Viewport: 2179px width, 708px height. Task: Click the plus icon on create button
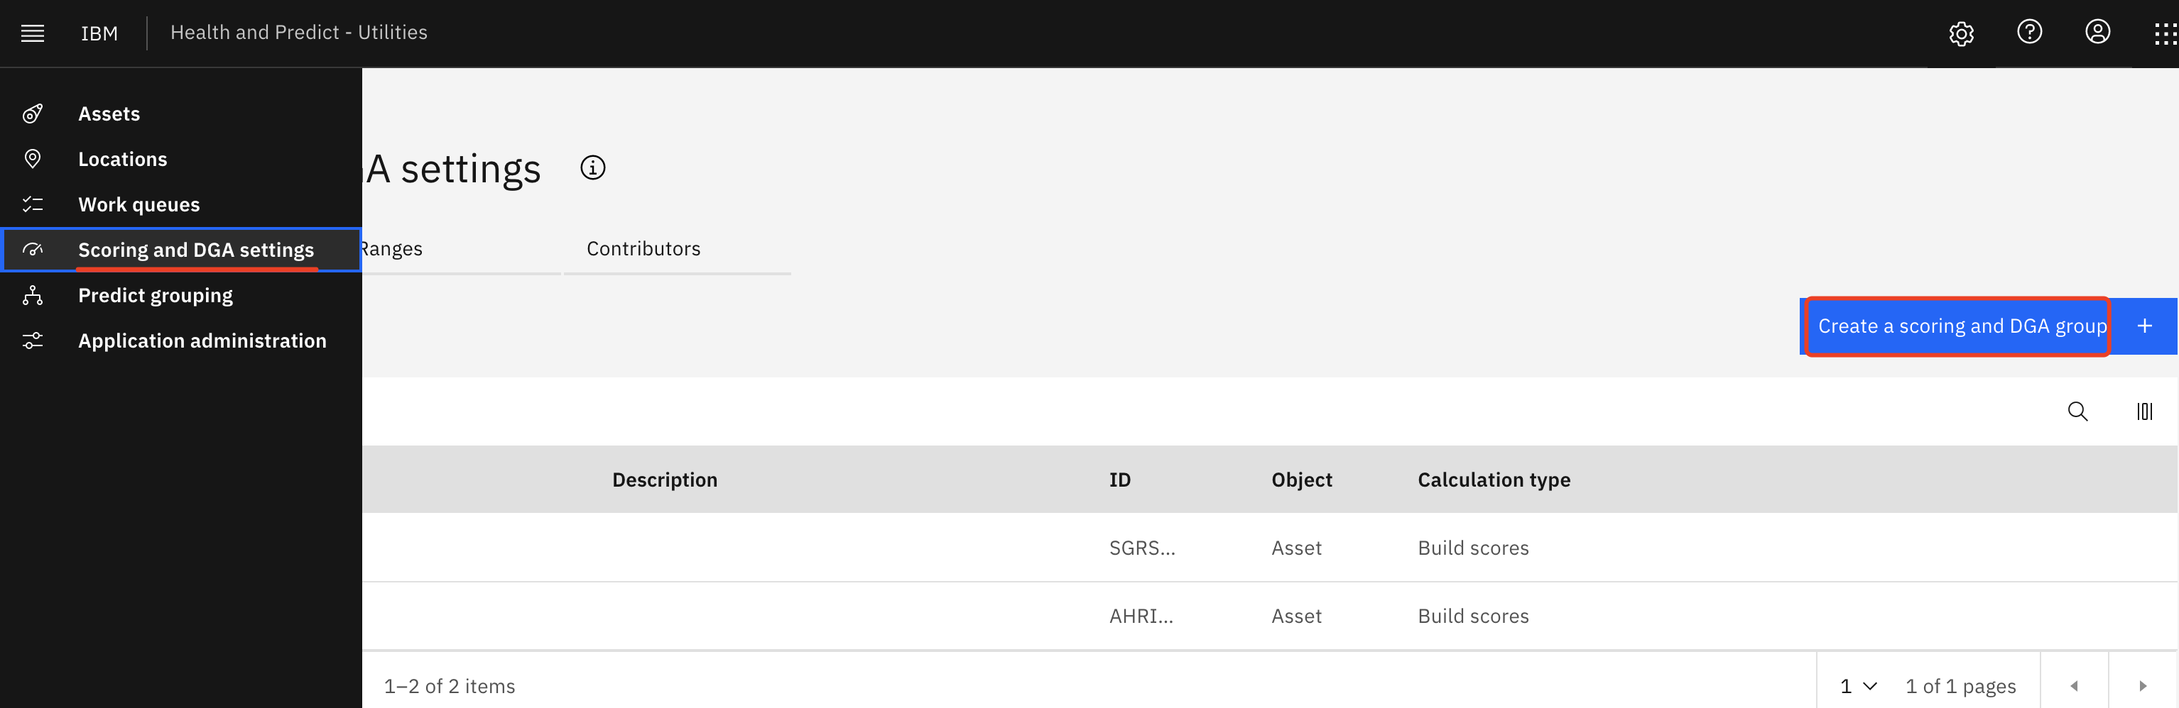point(2144,326)
